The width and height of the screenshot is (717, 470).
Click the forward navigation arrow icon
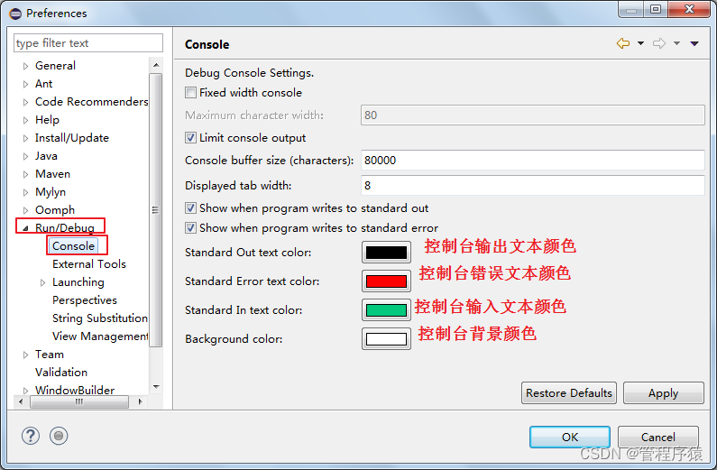[x=659, y=43]
